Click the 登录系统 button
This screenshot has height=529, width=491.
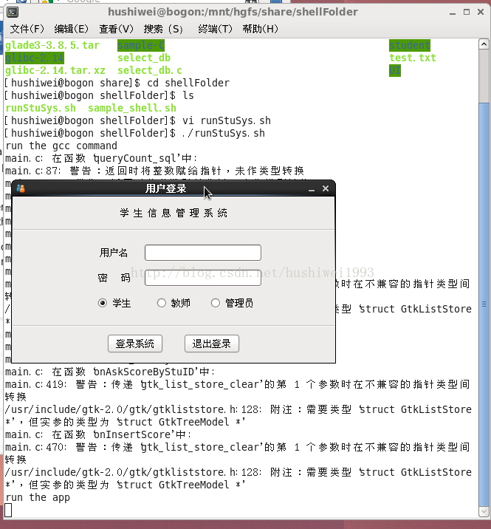click(x=135, y=344)
